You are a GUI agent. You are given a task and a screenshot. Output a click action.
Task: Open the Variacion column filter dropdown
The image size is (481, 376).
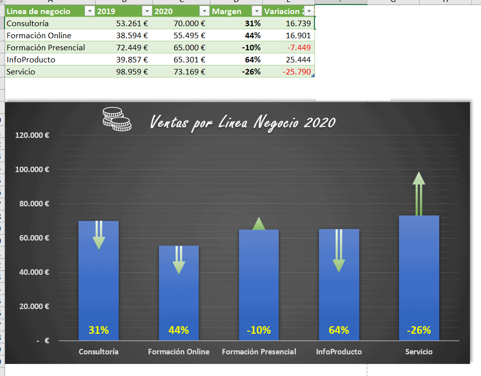tap(309, 12)
